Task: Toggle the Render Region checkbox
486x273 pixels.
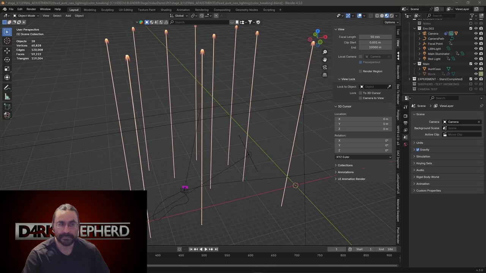Action: point(360,71)
